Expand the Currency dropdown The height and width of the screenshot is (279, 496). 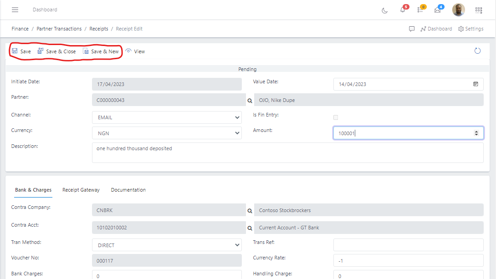pos(167,133)
